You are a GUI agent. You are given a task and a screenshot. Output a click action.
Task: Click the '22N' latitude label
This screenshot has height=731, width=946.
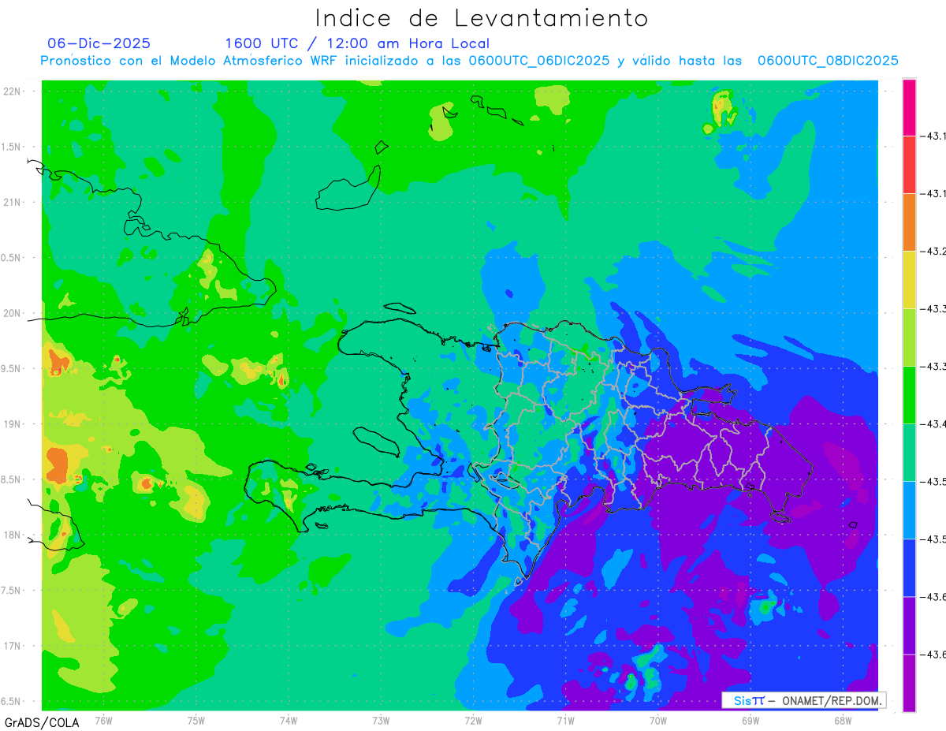pyautogui.click(x=11, y=91)
